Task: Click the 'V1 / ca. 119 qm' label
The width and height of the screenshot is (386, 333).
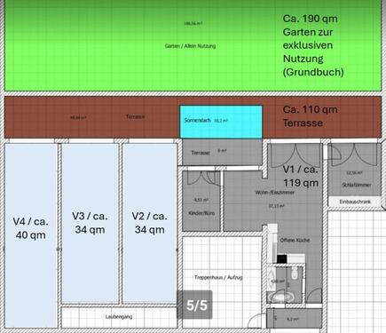Action: click(301, 176)
